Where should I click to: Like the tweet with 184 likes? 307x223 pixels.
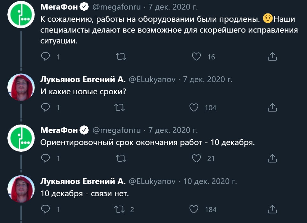pos(194,209)
